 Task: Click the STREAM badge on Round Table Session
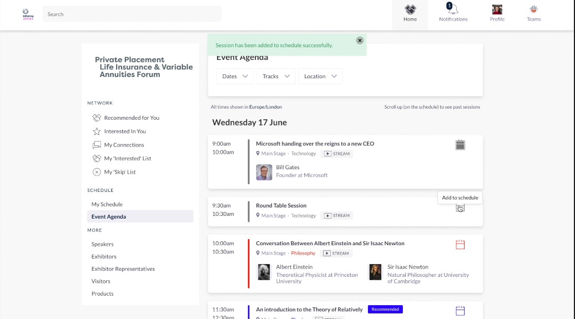[x=337, y=216]
